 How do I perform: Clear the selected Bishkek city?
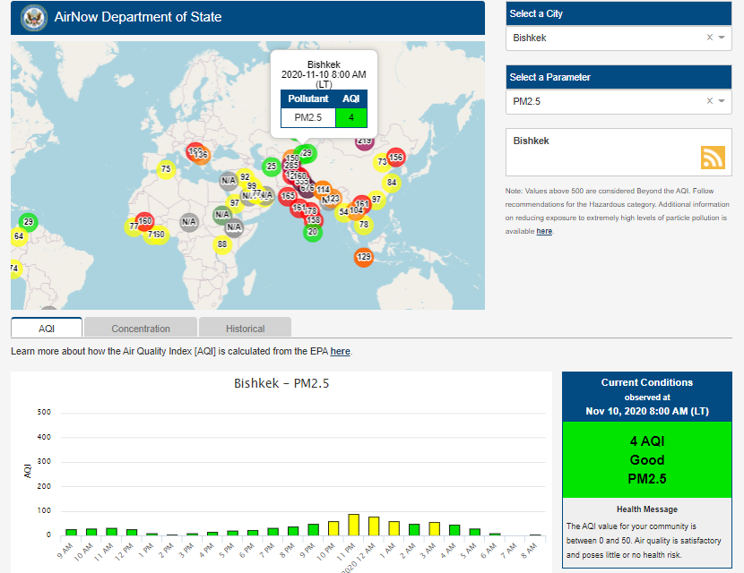tap(709, 38)
